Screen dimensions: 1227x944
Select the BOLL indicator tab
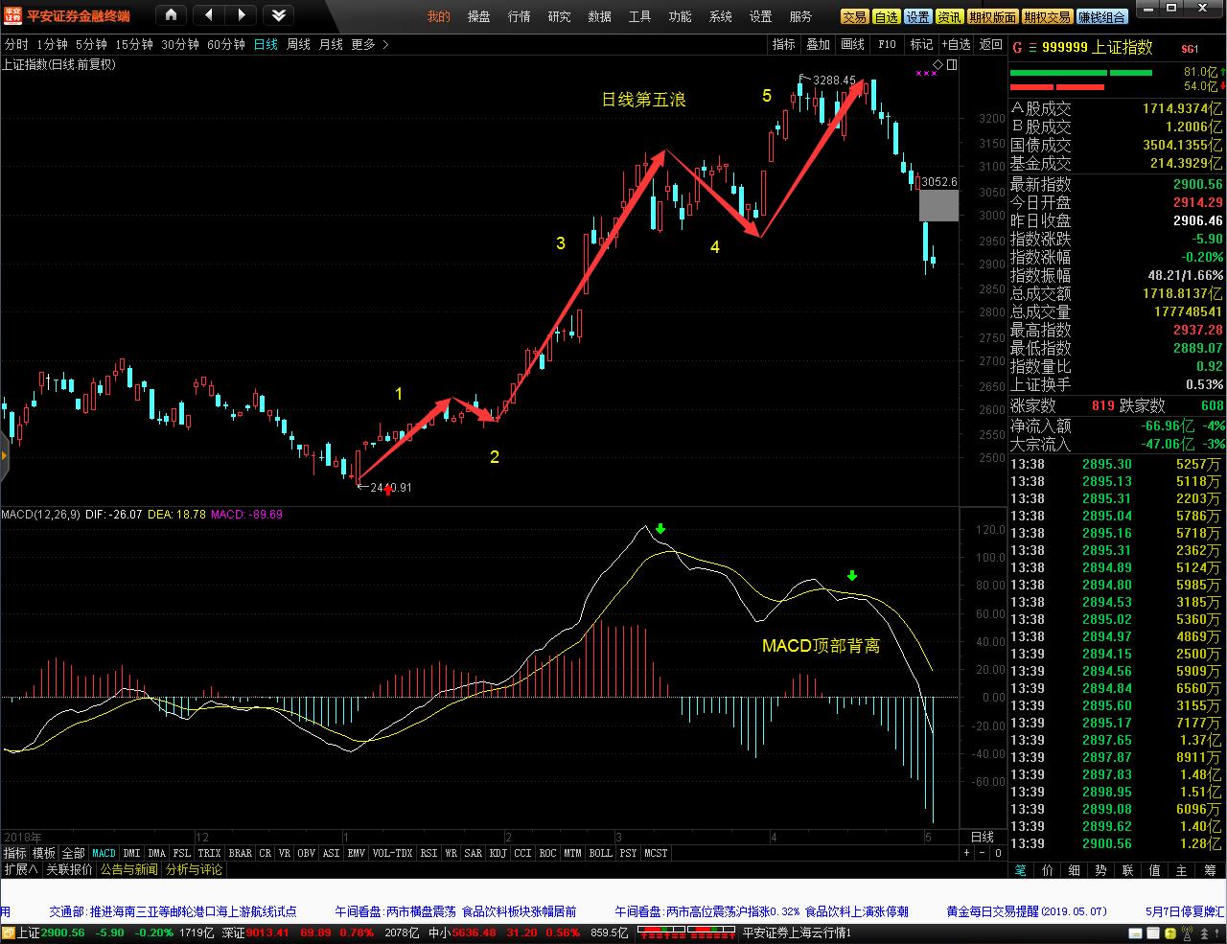pyautogui.click(x=600, y=853)
